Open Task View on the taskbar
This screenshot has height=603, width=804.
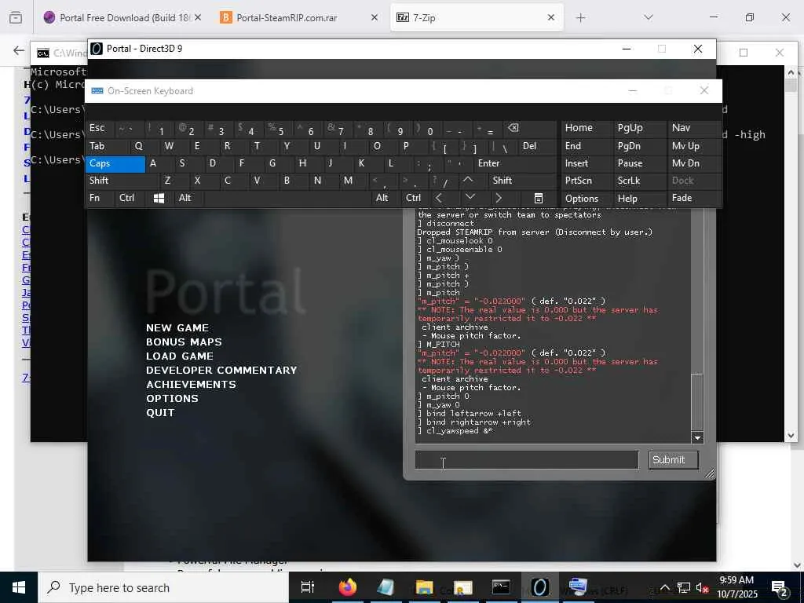308,587
